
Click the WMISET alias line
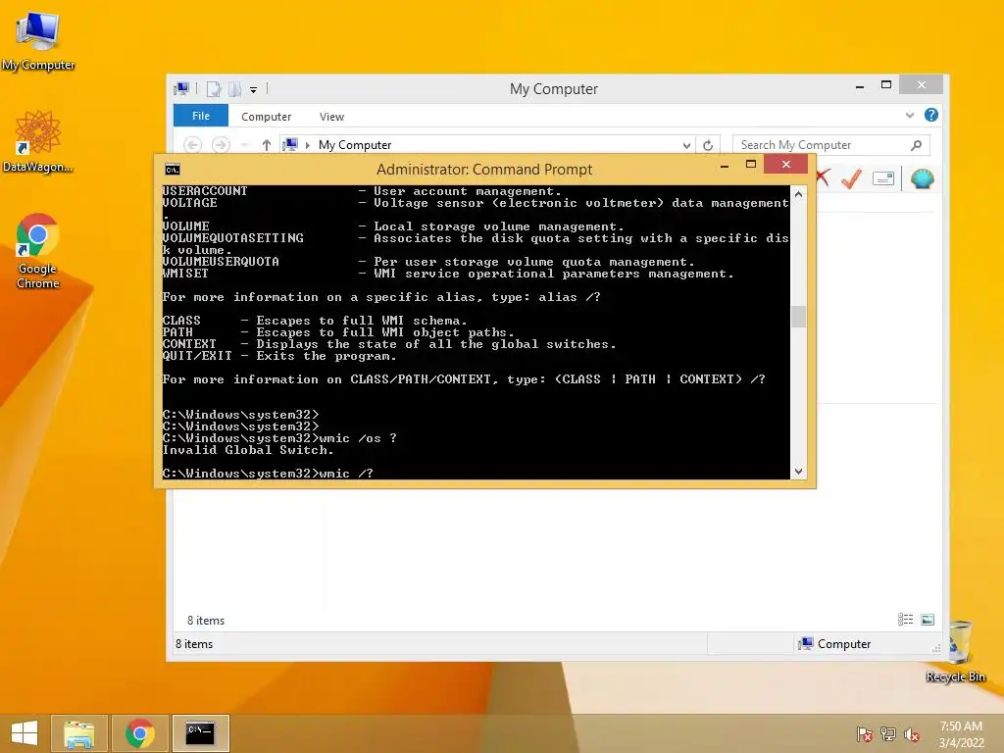447,274
